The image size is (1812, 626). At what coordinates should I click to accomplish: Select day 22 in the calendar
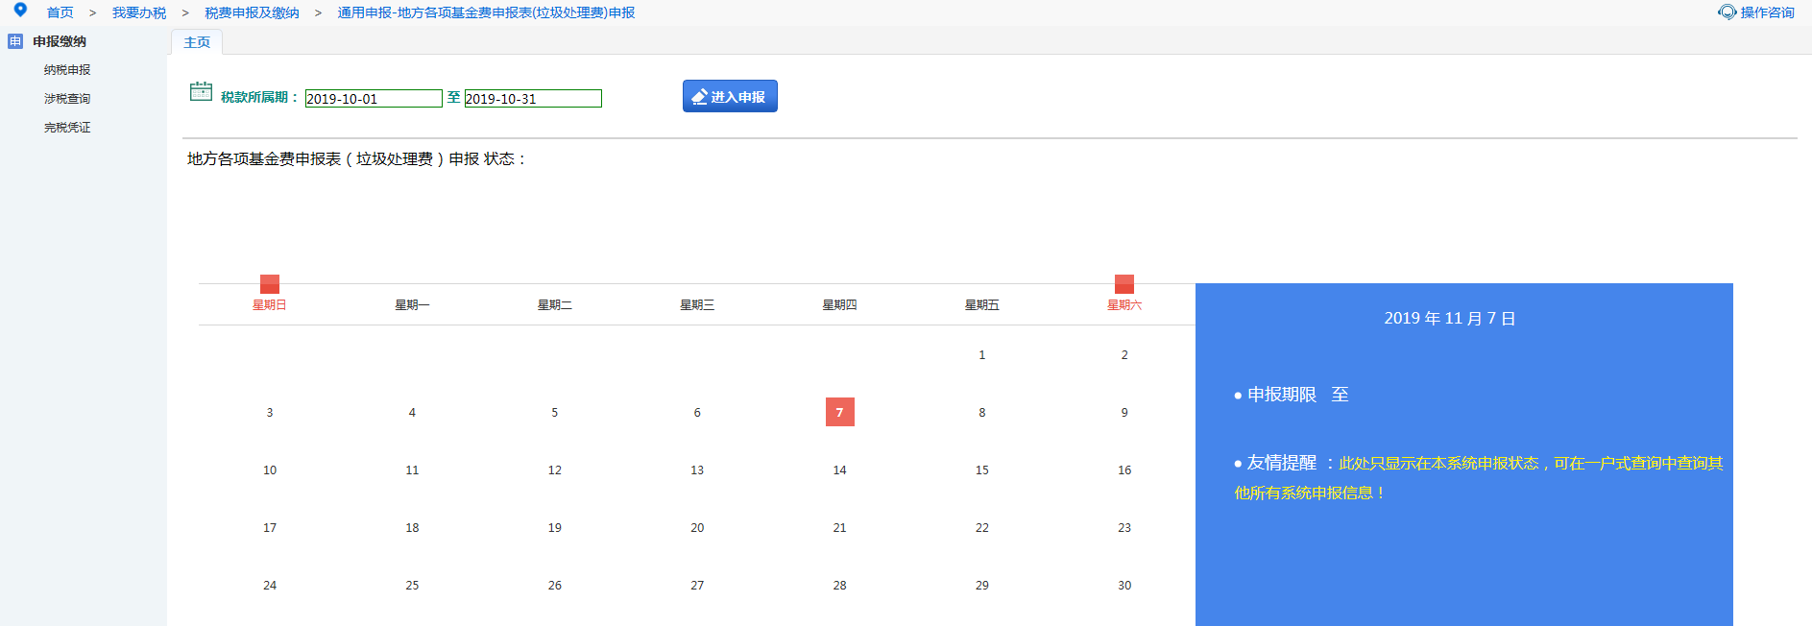coord(982,528)
